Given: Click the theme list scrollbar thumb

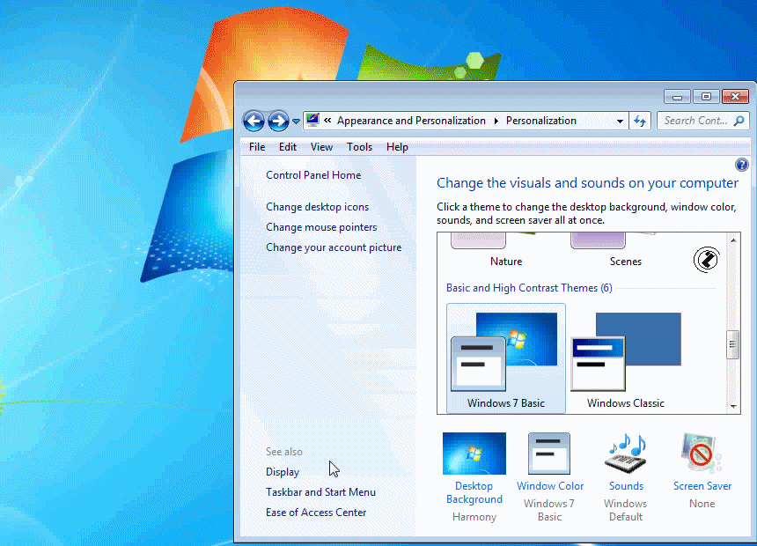Looking at the screenshot, I should pos(732,344).
